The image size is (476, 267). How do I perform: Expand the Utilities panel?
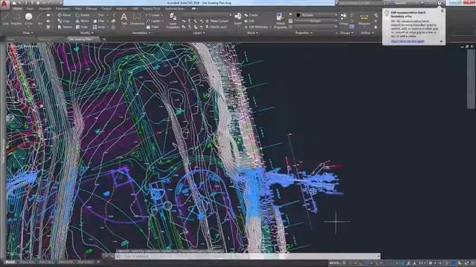point(367,33)
